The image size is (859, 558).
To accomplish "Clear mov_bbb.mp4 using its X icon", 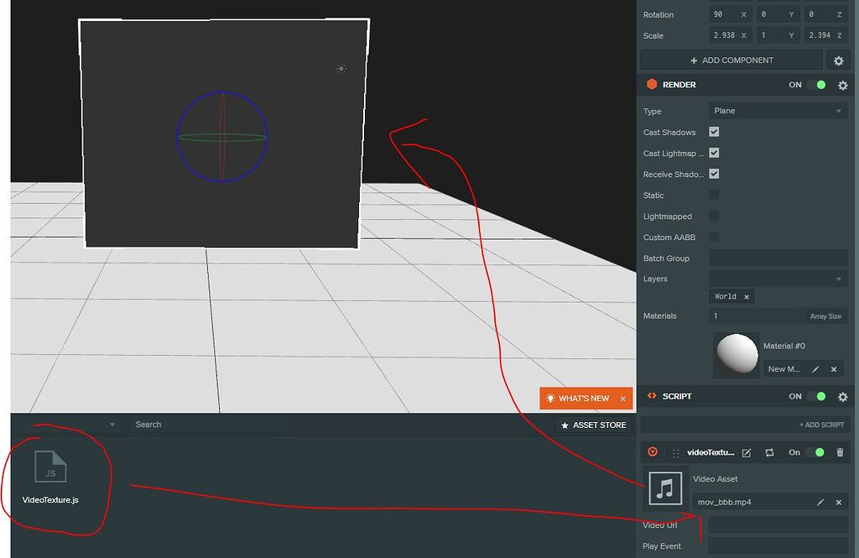I will pos(838,502).
